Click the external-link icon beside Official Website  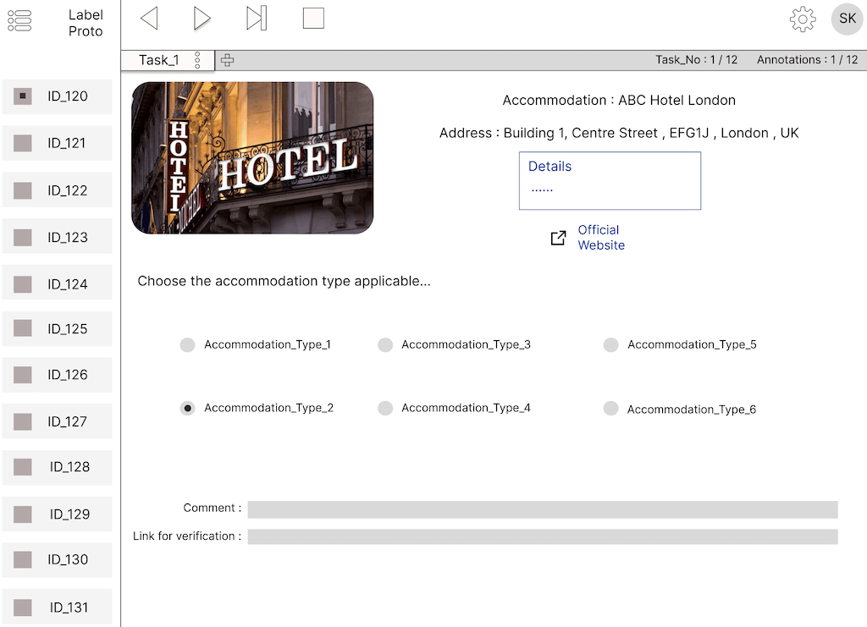pos(559,238)
